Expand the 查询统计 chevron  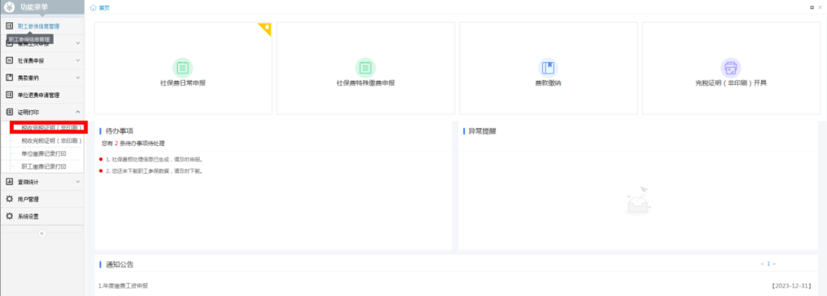[x=77, y=182]
